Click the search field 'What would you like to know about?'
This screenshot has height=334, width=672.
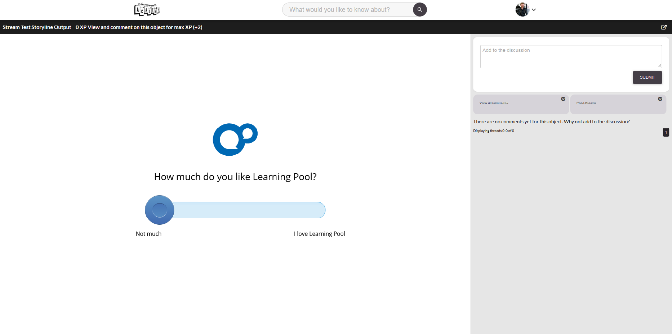348,10
